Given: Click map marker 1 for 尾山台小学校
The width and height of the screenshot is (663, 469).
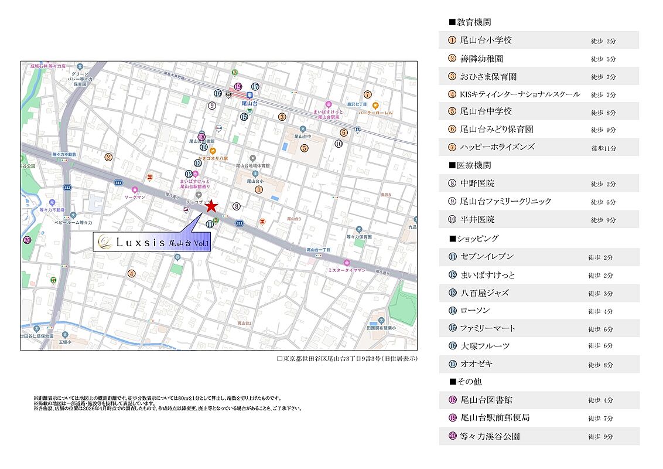Looking at the screenshot, I should (258, 189).
